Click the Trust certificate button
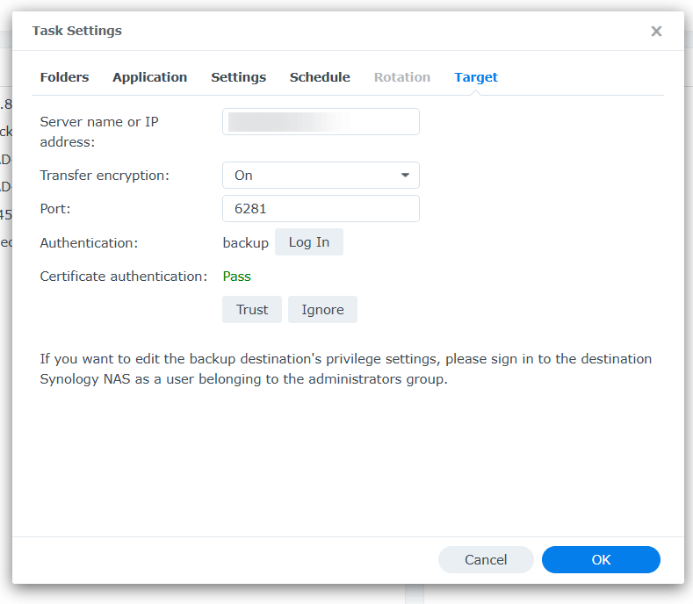Image resolution: width=693 pixels, height=604 pixels. click(252, 310)
